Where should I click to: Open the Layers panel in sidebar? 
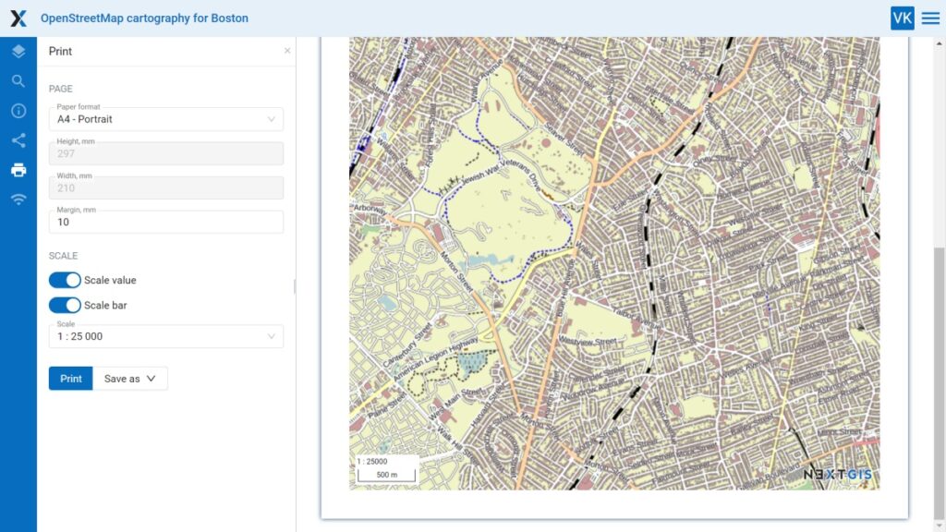pos(18,52)
